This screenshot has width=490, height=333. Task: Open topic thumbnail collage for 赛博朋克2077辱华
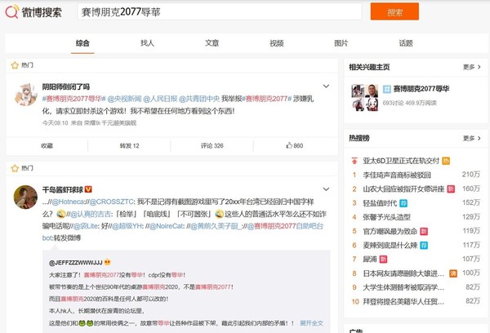point(365,97)
